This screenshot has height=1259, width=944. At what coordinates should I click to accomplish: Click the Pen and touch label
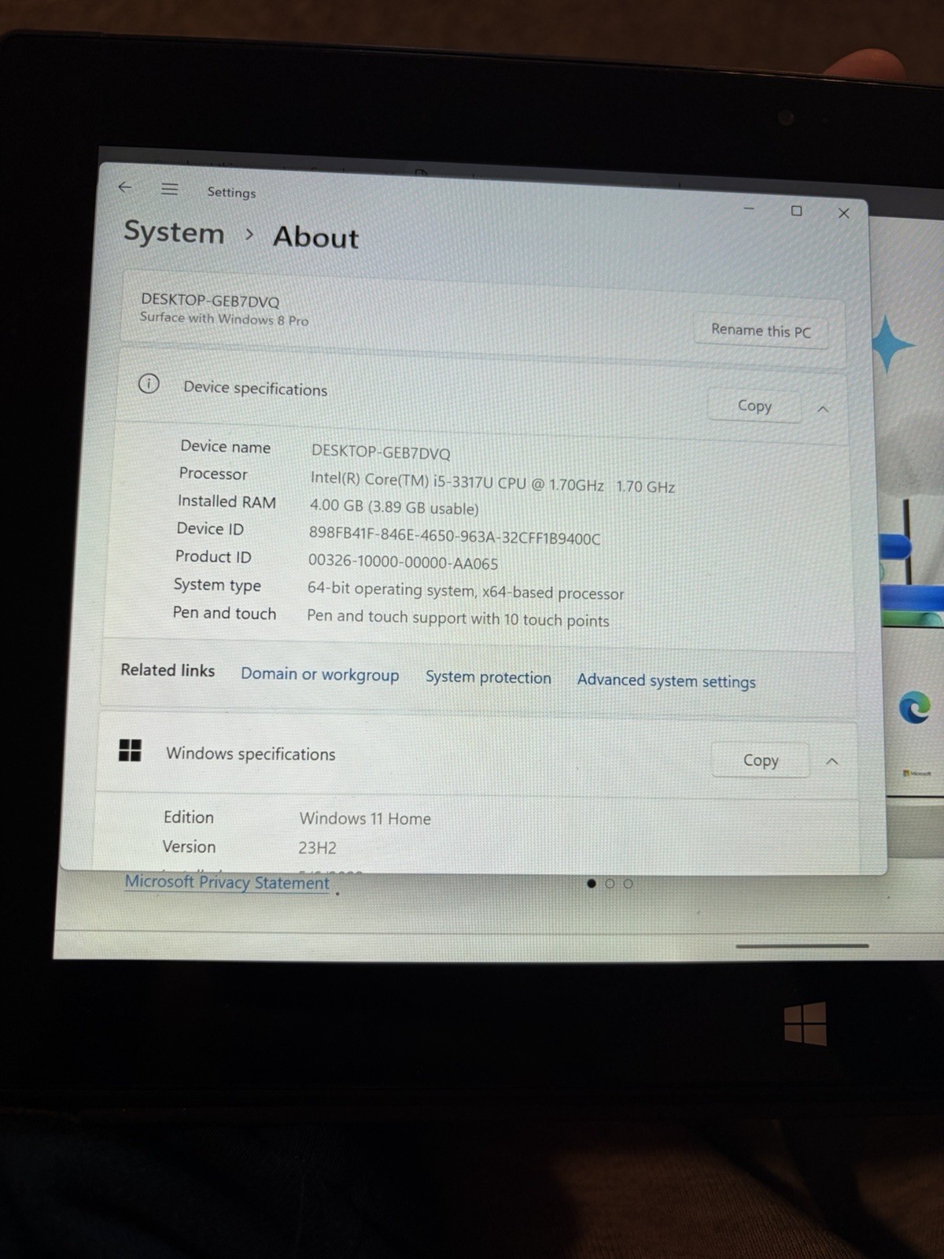(224, 613)
